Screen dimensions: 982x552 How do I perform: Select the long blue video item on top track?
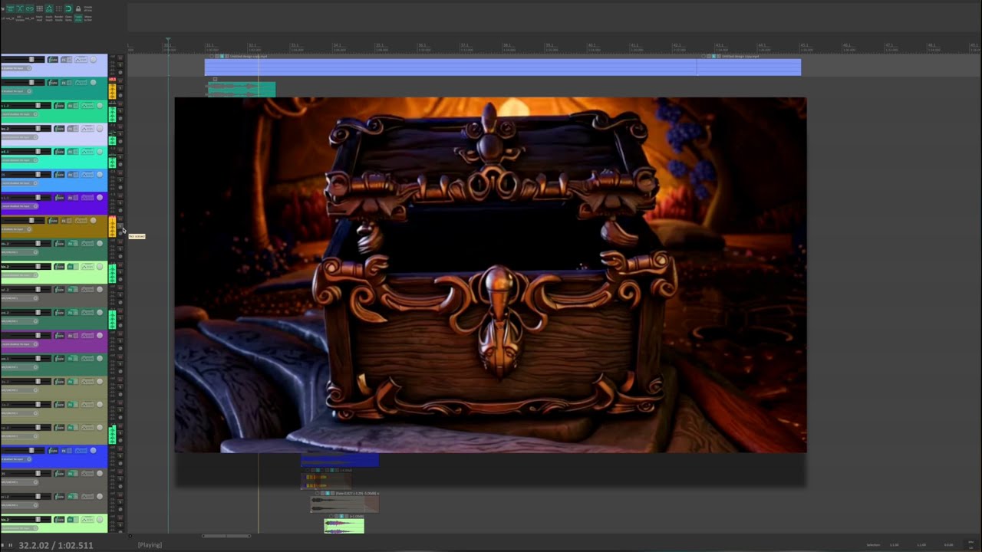(x=450, y=67)
